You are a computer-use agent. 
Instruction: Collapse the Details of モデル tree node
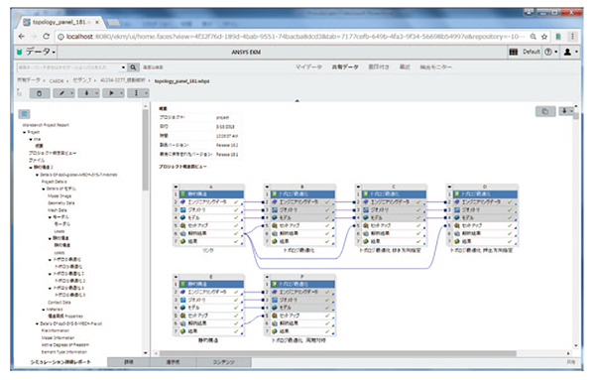(44, 189)
